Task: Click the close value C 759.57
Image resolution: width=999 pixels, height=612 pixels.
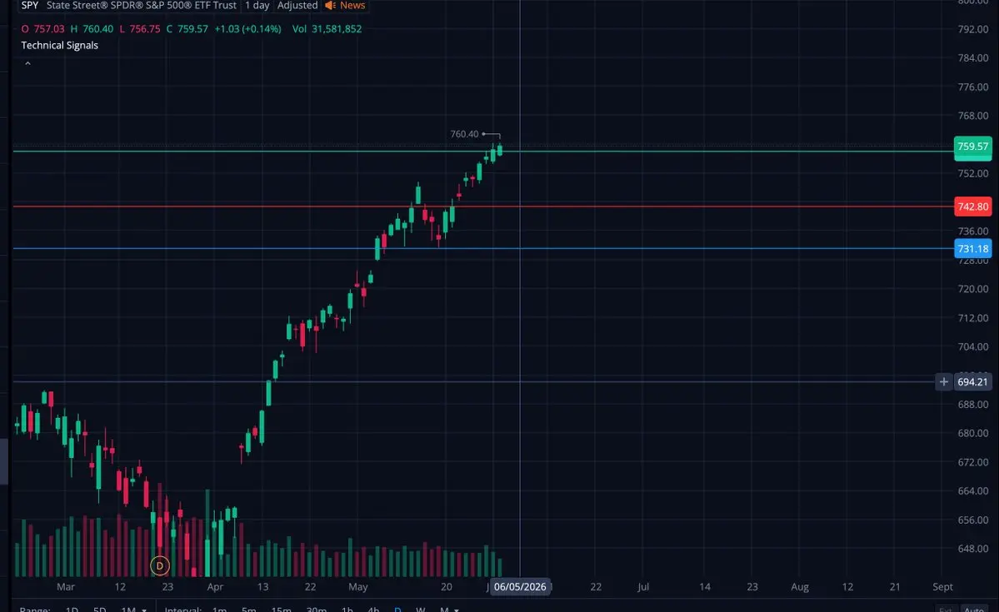Action: [187, 28]
